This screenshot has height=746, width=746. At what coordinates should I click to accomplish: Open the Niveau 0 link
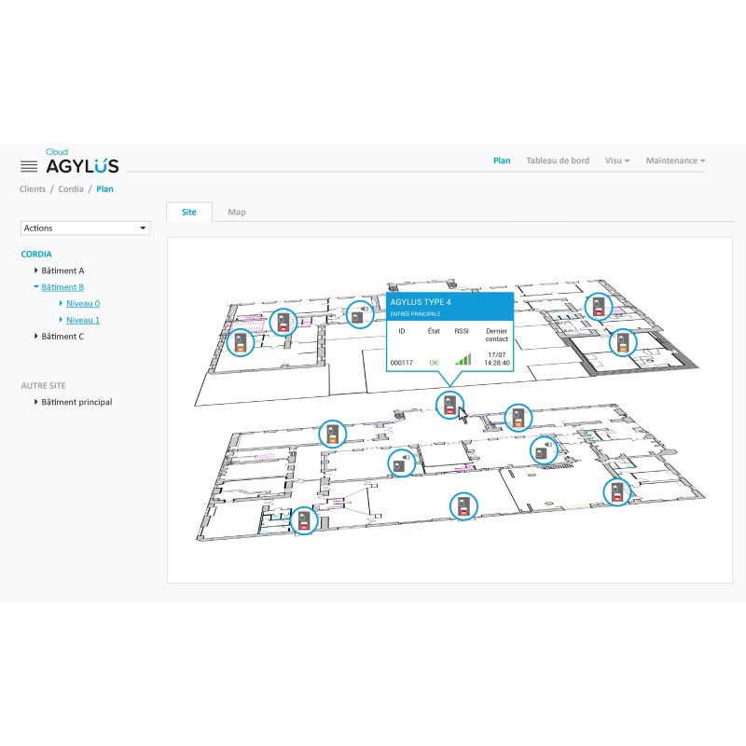pyautogui.click(x=83, y=303)
